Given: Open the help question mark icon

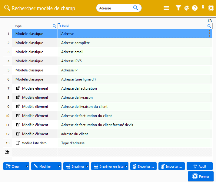Looking at the screenshot, I should coord(195,8).
